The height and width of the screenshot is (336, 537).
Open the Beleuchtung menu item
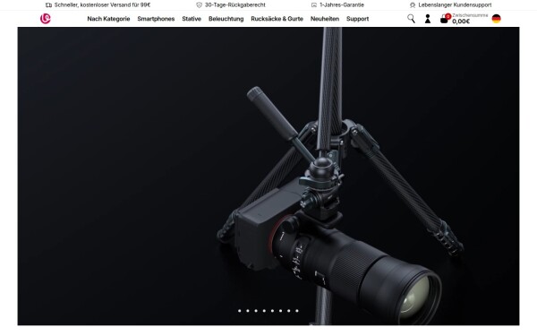point(226,19)
